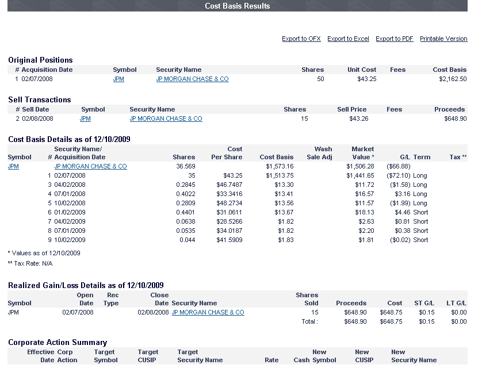The width and height of the screenshot is (482, 372).
Task: Select cost per share "$31.0611"
Action: 229,212
